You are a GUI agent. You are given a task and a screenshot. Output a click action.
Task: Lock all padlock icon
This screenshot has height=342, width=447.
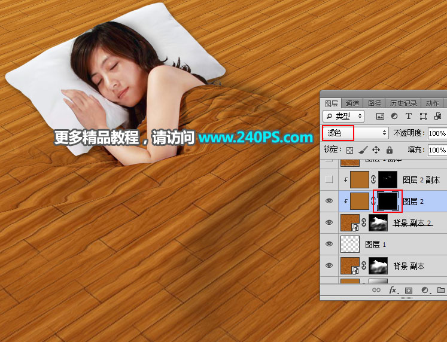tap(390, 150)
